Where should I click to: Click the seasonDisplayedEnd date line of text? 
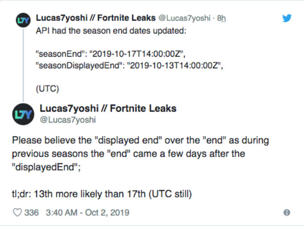point(130,66)
